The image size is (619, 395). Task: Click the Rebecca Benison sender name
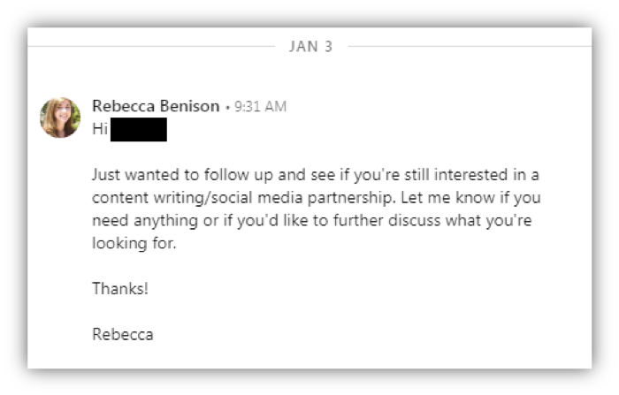point(156,106)
